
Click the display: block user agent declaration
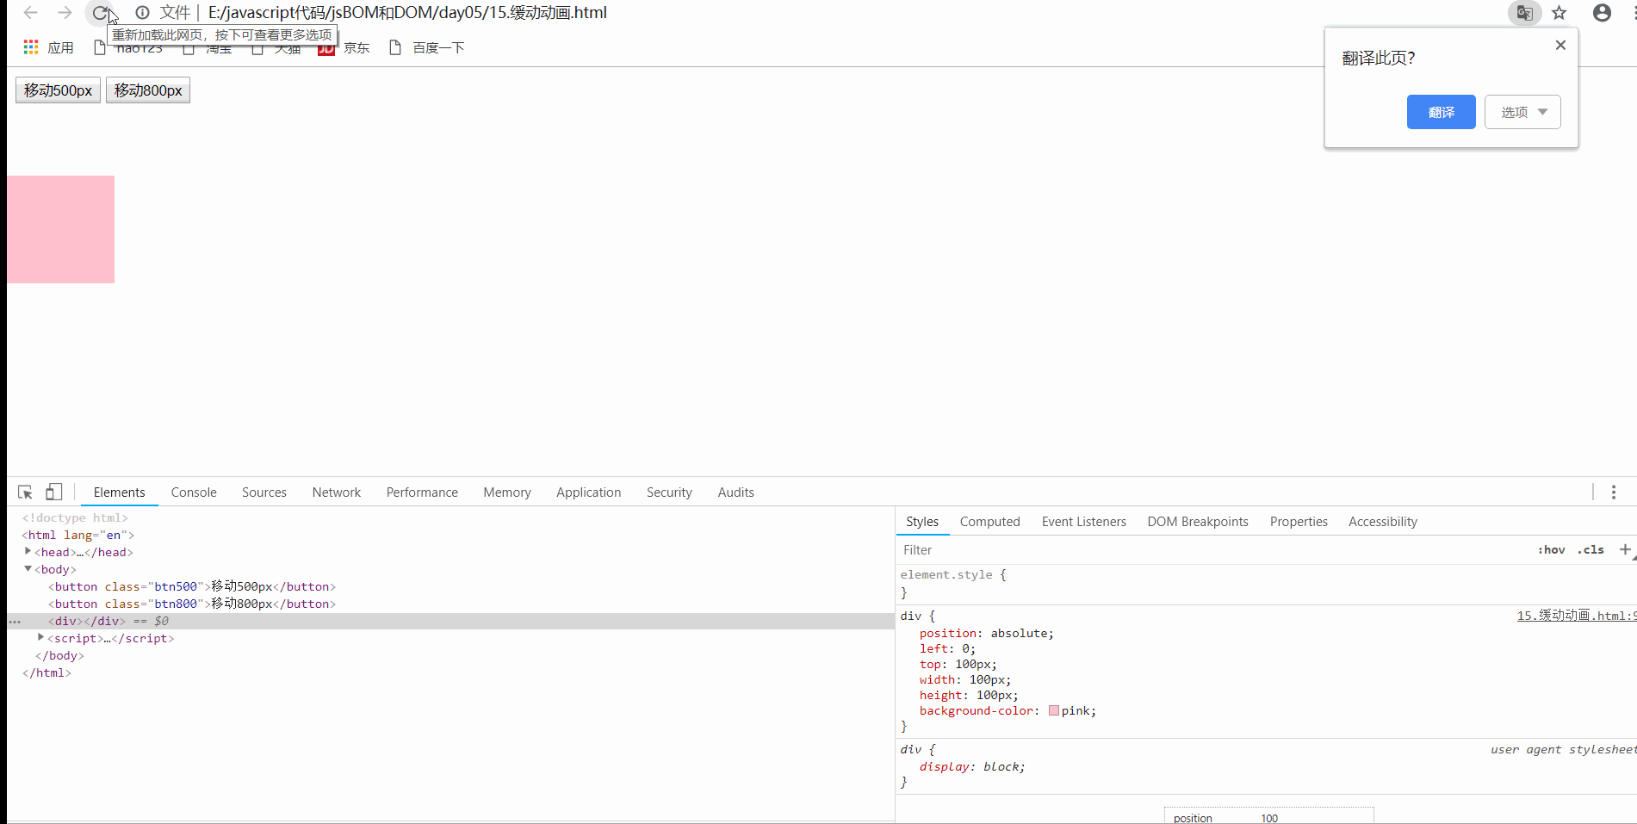[x=972, y=766]
